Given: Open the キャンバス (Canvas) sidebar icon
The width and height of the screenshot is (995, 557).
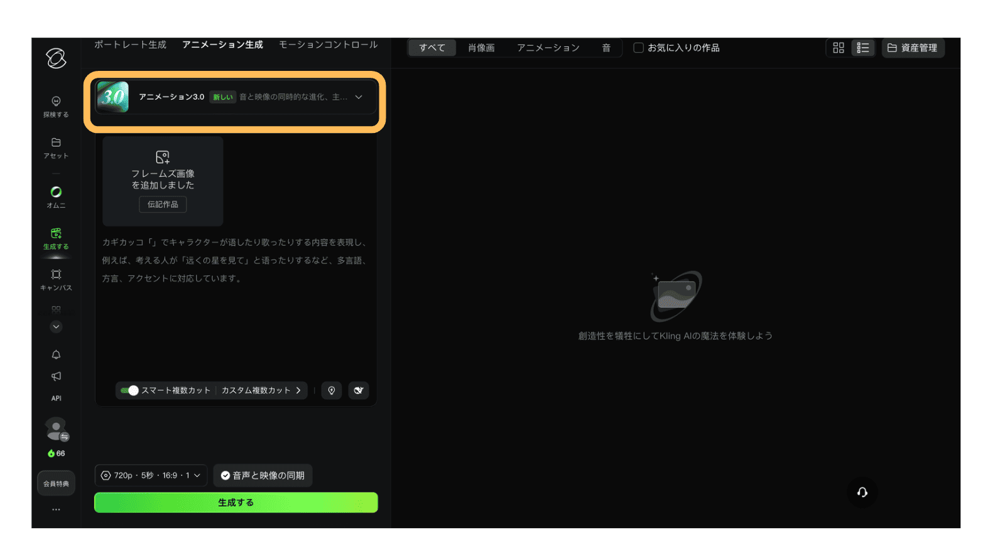Looking at the screenshot, I should click(56, 279).
